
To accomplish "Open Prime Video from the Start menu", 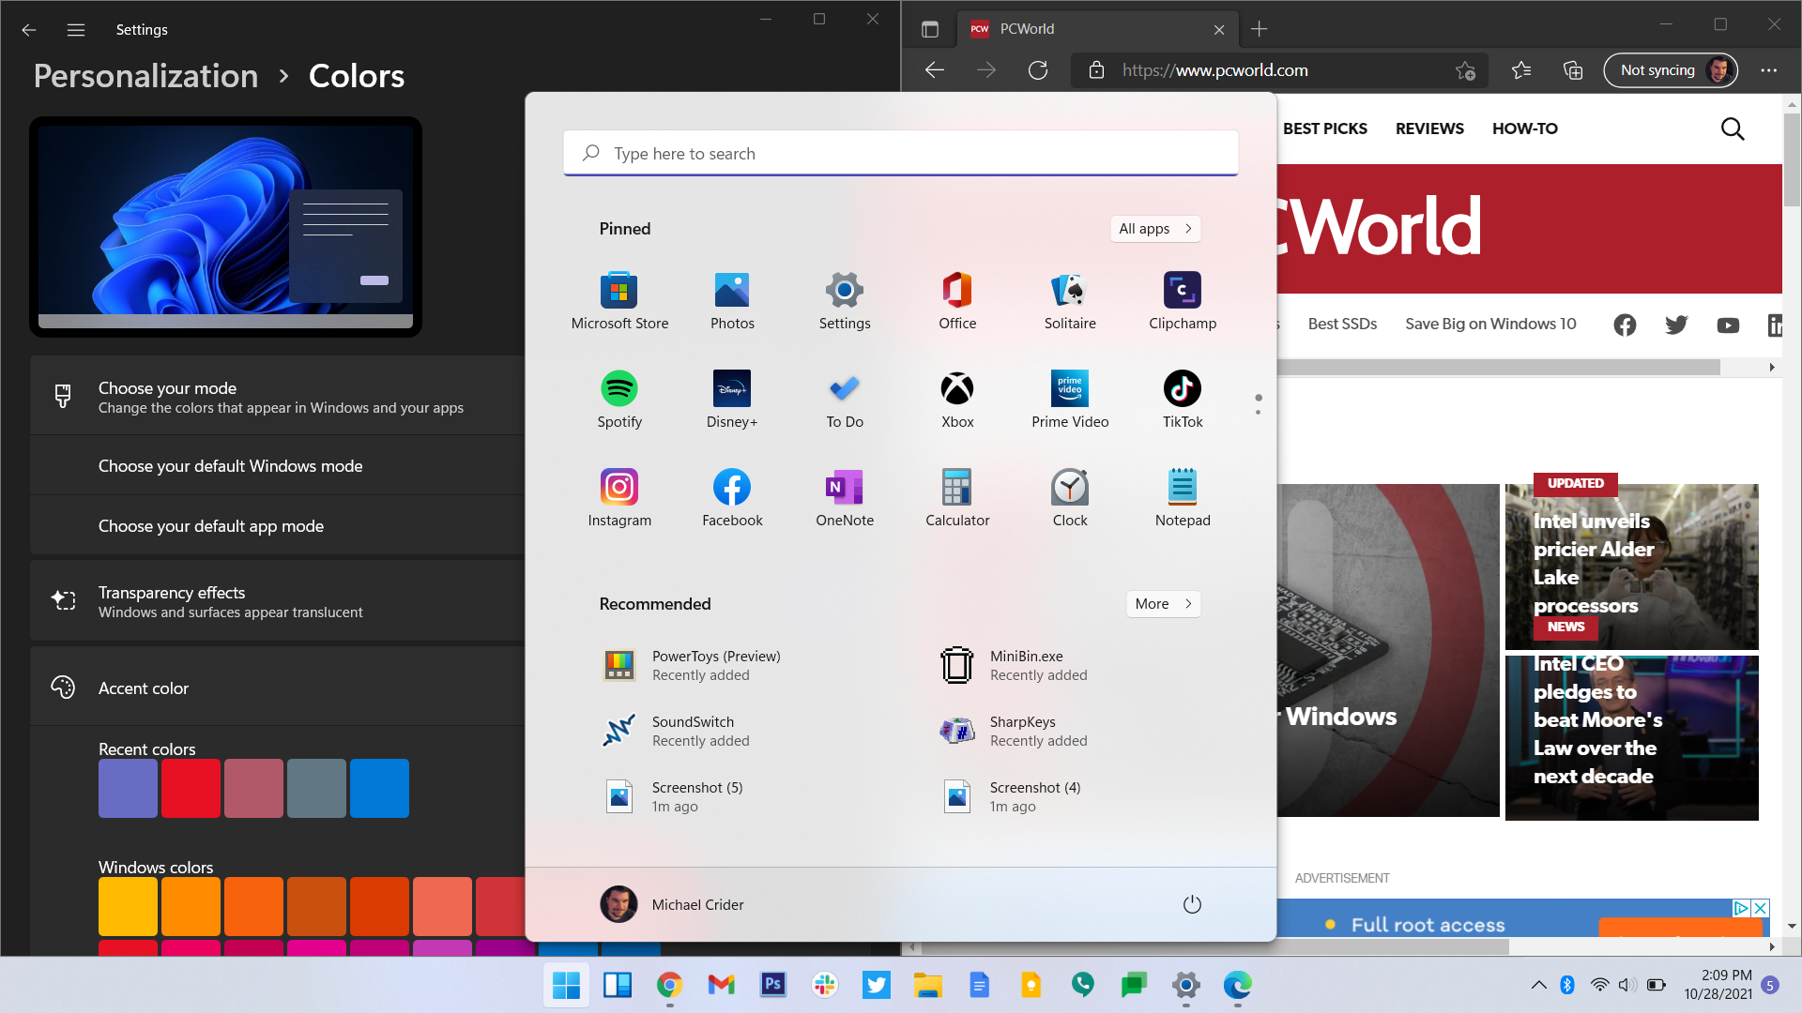I will pyautogui.click(x=1069, y=399).
